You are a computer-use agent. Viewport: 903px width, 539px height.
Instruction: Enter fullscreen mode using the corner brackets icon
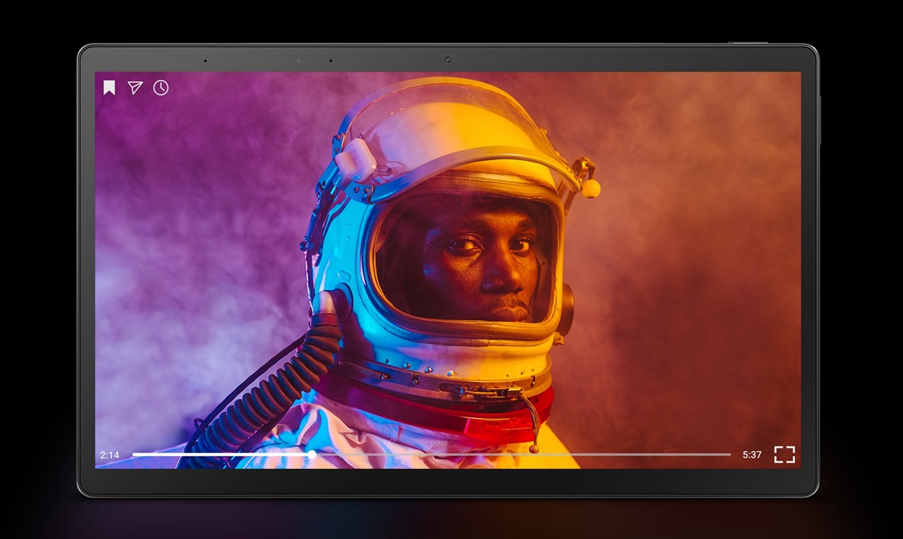pos(784,454)
